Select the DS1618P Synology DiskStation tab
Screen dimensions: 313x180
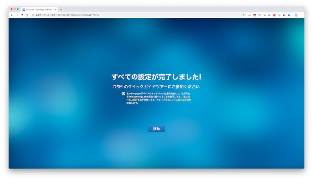pyautogui.click(x=39, y=9)
